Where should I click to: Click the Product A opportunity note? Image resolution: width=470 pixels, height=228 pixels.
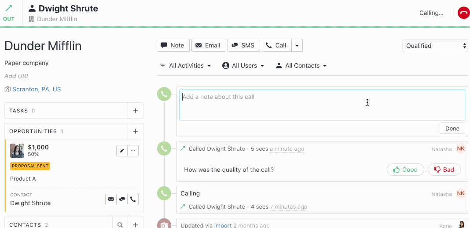coord(23,179)
